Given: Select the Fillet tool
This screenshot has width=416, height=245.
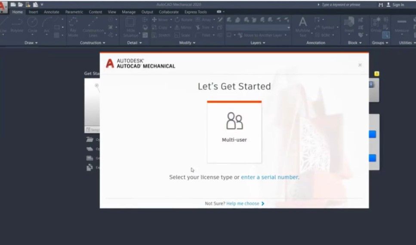Looking at the screenshot, I should pyautogui.click(x=203, y=35).
